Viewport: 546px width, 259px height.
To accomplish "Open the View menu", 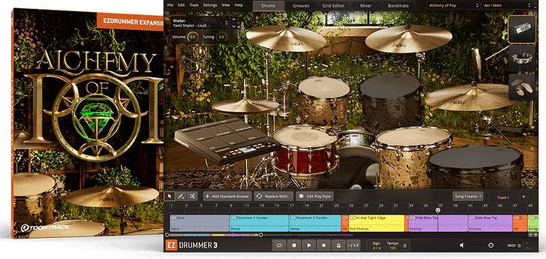I will point(226,5).
